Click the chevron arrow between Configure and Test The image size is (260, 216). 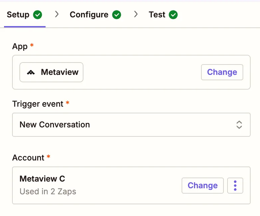(x=136, y=14)
